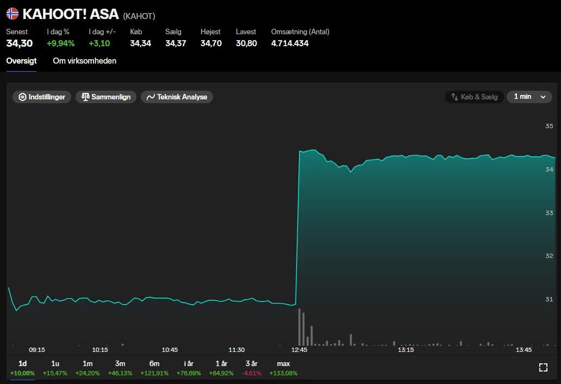561x384 pixels.
Task: Open Teknisk Analyse tools
Action: click(177, 97)
